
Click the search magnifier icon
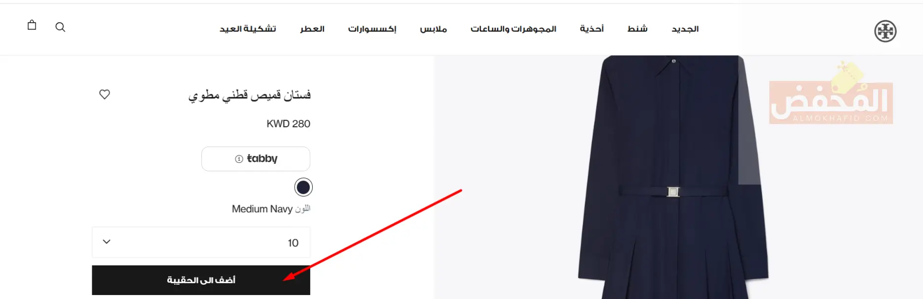[60, 27]
